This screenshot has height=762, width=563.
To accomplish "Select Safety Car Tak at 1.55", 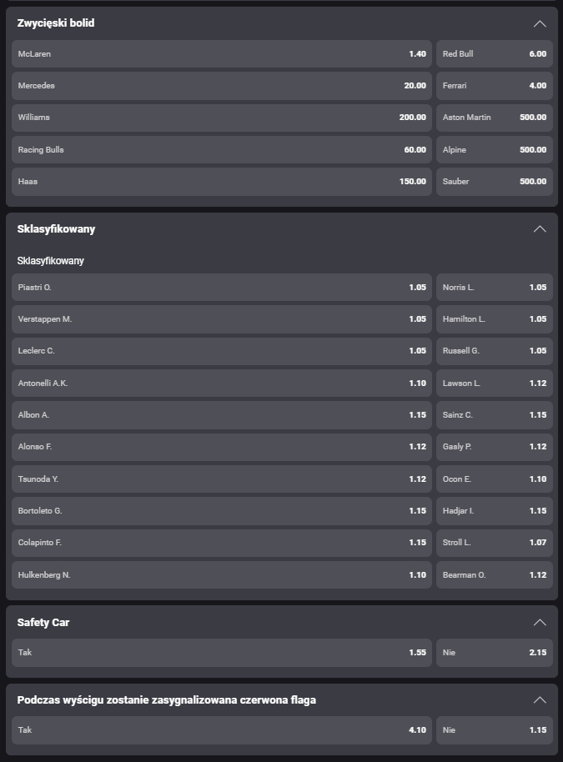I will point(222,653).
